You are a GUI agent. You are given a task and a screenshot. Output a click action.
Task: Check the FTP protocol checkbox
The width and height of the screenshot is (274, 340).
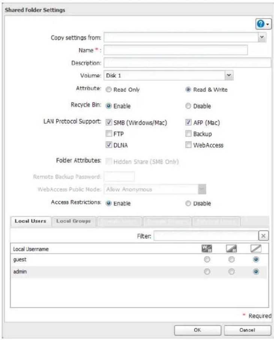(x=109, y=134)
